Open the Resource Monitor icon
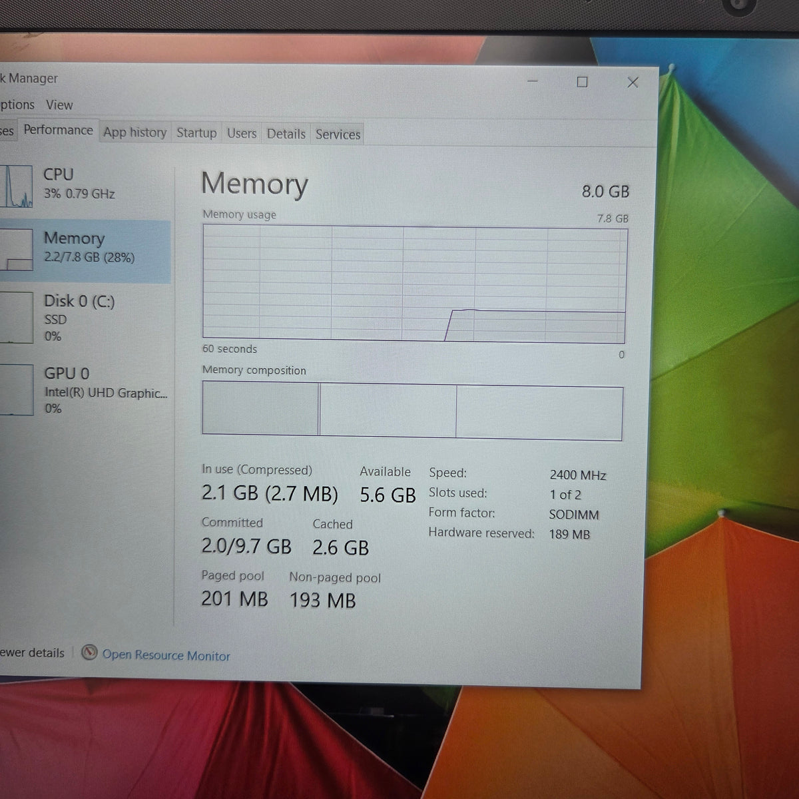The height and width of the screenshot is (799, 799). click(x=89, y=653)
